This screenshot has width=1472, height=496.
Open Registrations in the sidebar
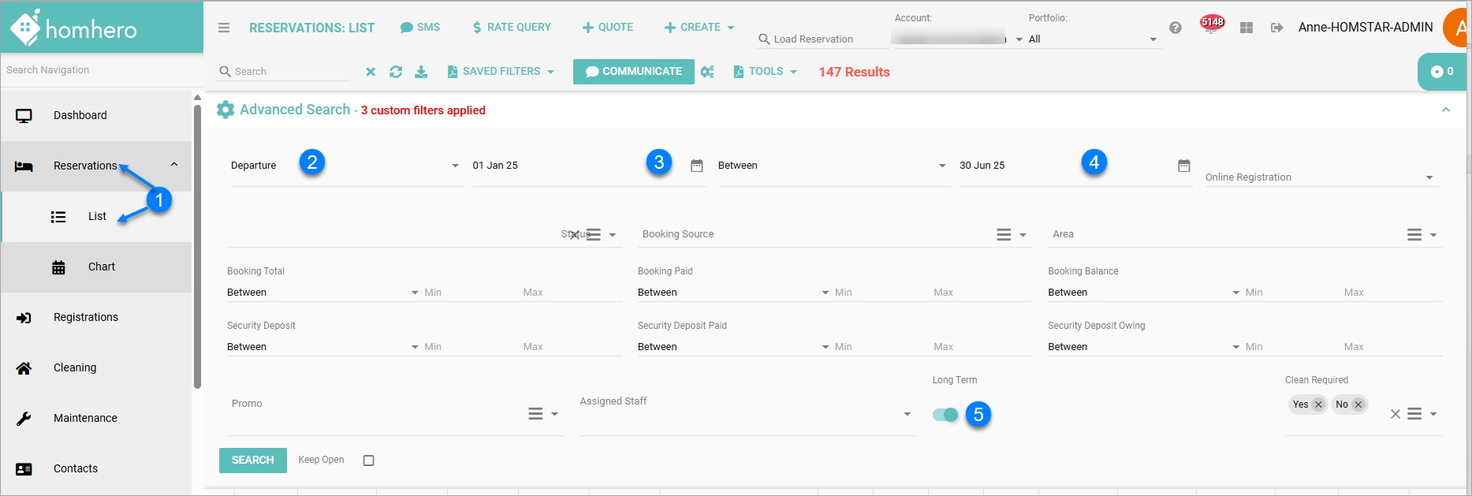click(86, 317)
